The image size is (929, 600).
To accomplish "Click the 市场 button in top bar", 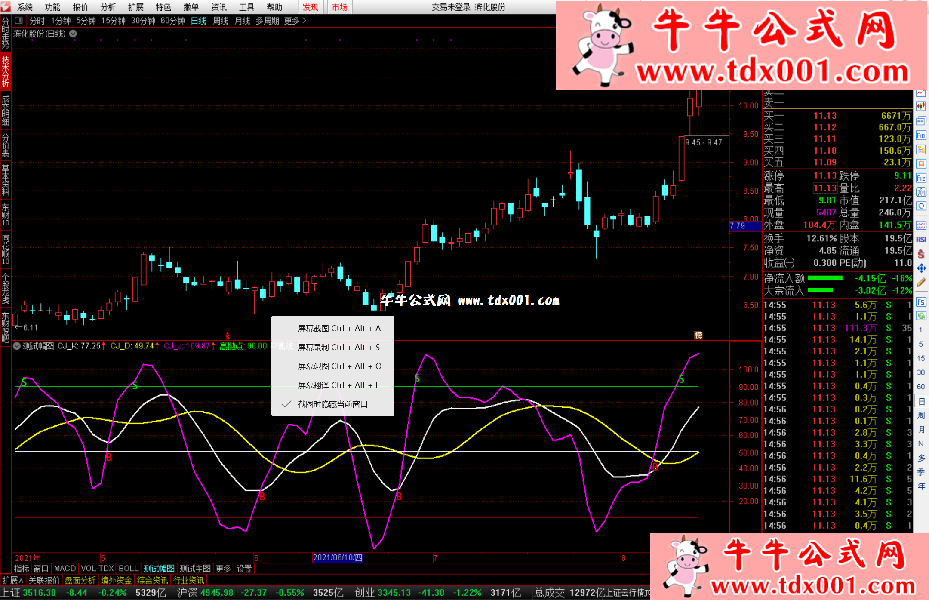I will click(339, 7).
